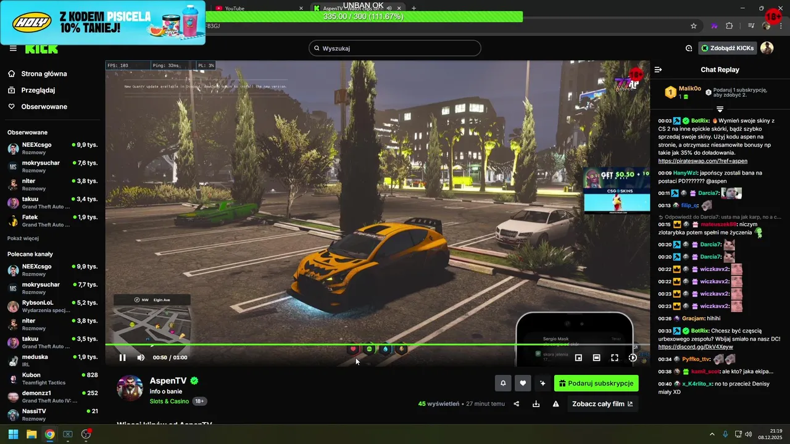Toggle notifications bell for AspenTV
The height and width of the screenshot is (444, 790).
[503, 384]
